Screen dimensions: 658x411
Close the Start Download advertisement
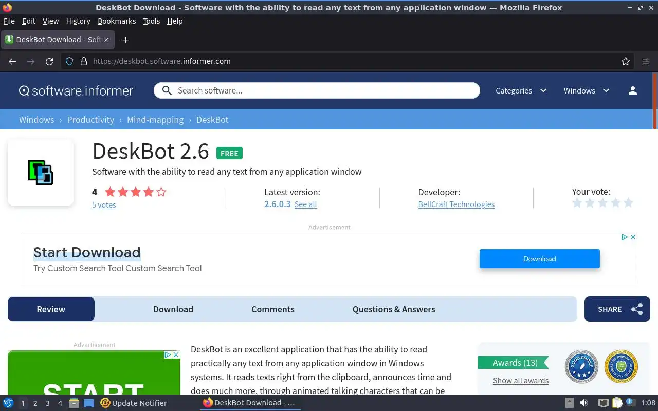coord(633,237)
